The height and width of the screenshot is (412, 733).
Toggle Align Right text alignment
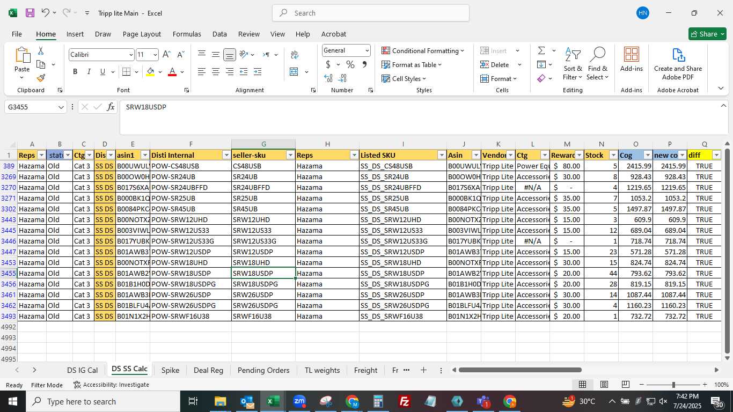click(230, 72)
